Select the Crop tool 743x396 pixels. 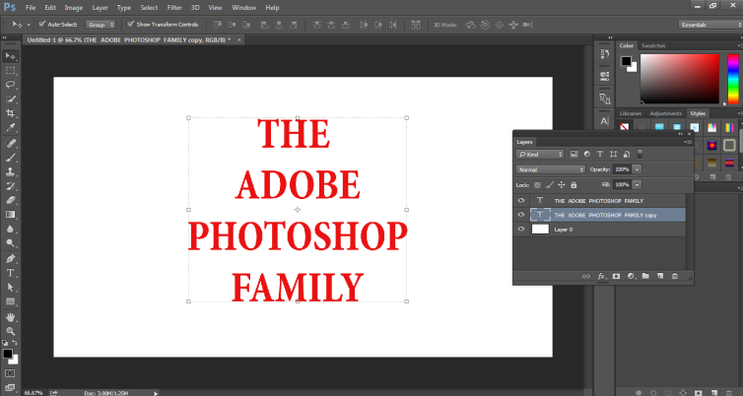point(11,113)
